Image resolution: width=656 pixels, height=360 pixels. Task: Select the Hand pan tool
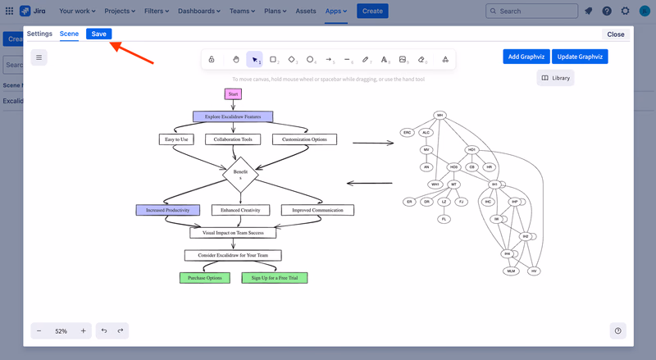pyautogui.click(x=236, y=59)
